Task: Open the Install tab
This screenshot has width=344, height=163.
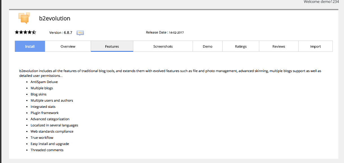Action: [30, 46]
